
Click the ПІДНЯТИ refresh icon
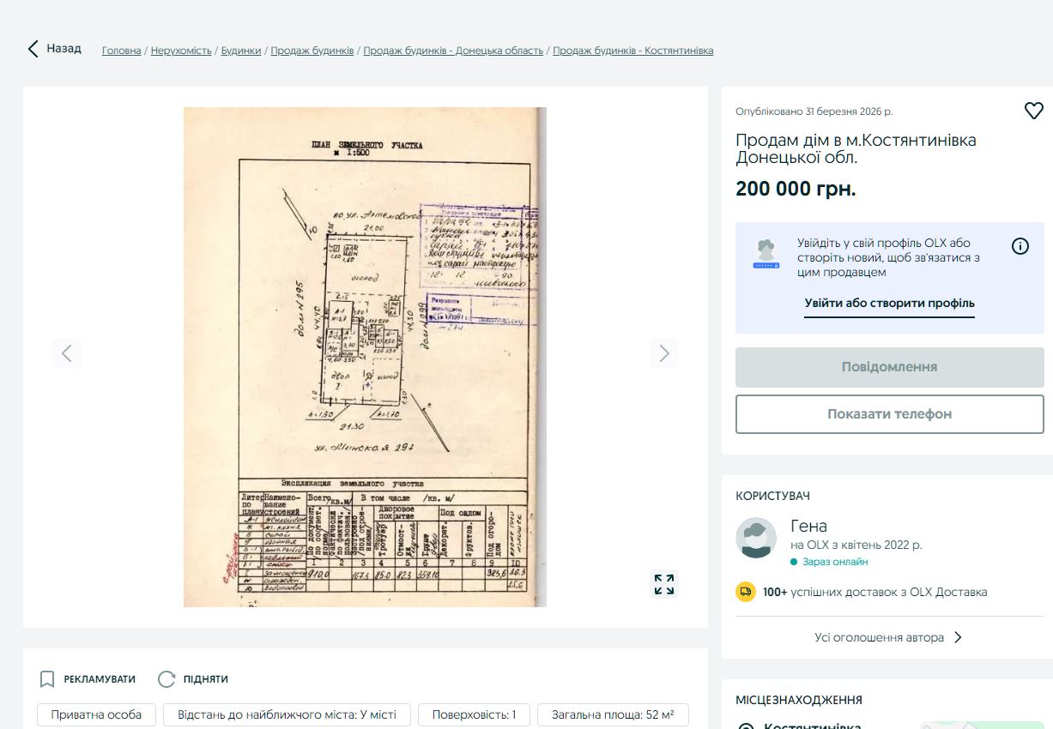click(x=166, y=679)
